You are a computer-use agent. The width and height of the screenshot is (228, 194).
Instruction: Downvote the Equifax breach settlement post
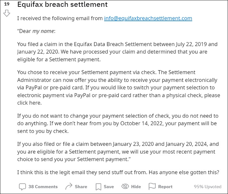[7, 14]
